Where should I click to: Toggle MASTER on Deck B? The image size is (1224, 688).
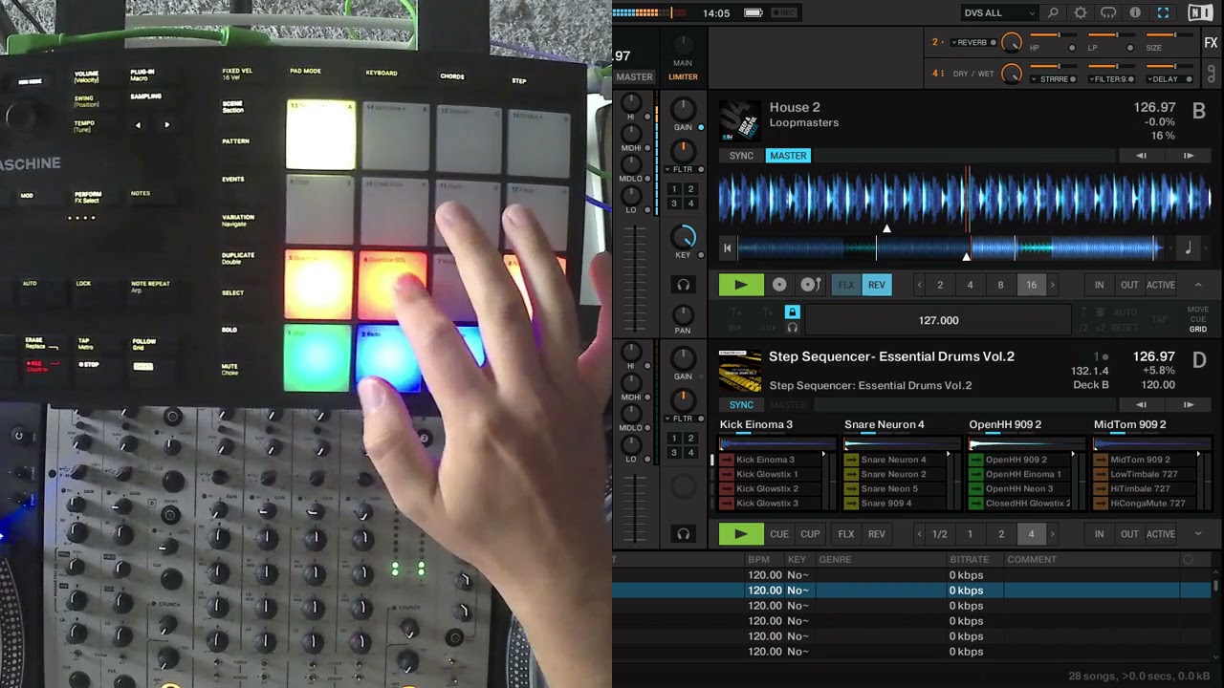pos(788,156)
